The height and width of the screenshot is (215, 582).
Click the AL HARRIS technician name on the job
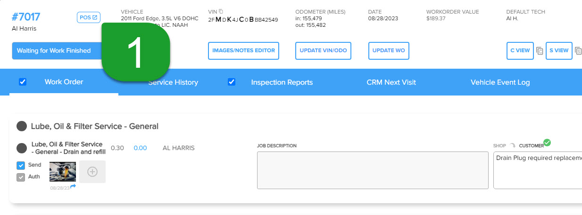pos(179,148)
